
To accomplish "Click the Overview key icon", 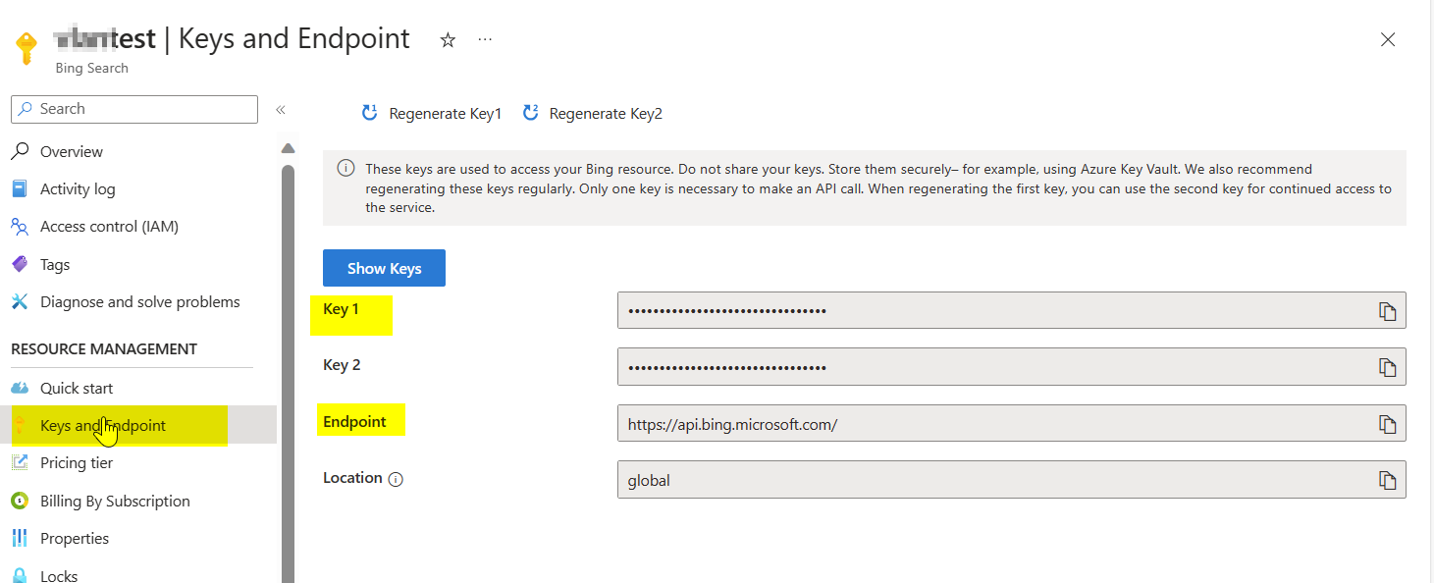I will point(20,152).
